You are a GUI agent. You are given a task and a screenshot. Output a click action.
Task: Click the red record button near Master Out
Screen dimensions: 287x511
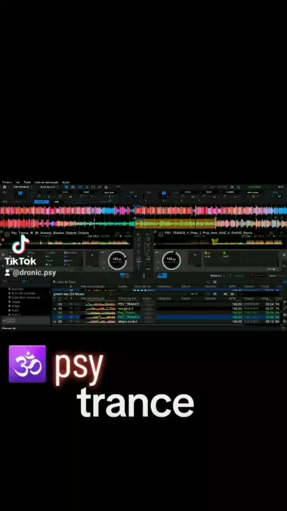click(x=252, y=276)
